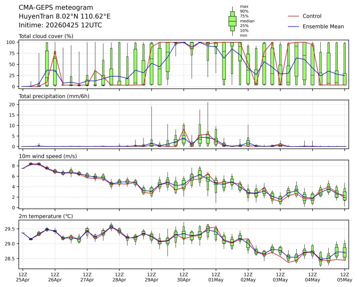Viewport: 357px width, 287px height.
Task: Click the 12Z 25Apr x-axis label
Action: (23, 277)
